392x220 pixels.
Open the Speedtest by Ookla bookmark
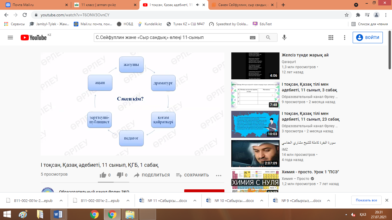point(229,24)
